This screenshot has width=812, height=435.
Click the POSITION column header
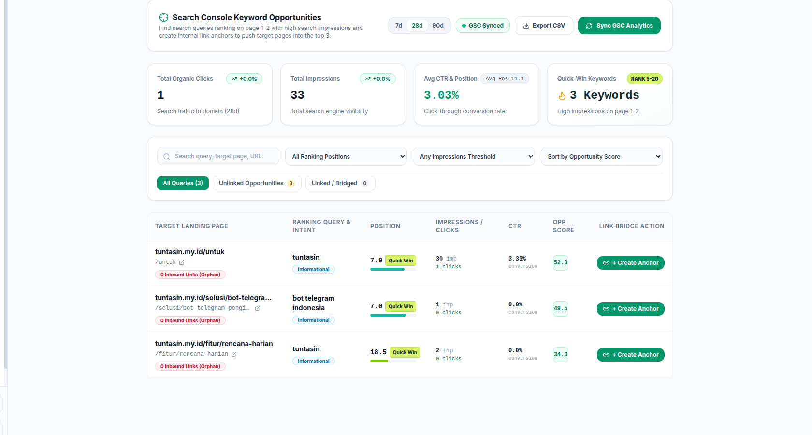point(385,226)
